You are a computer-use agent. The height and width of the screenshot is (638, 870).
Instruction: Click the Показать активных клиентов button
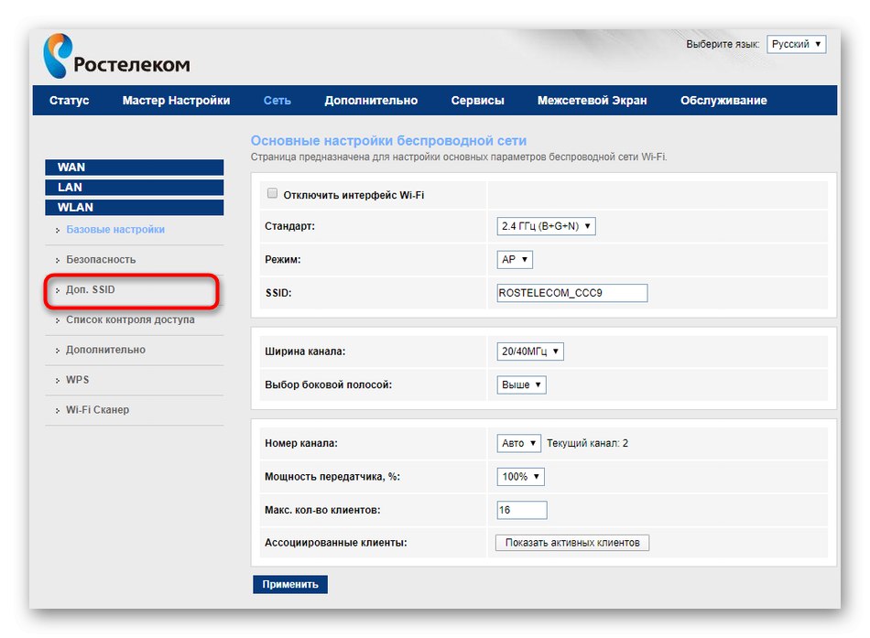pos(572,543)
